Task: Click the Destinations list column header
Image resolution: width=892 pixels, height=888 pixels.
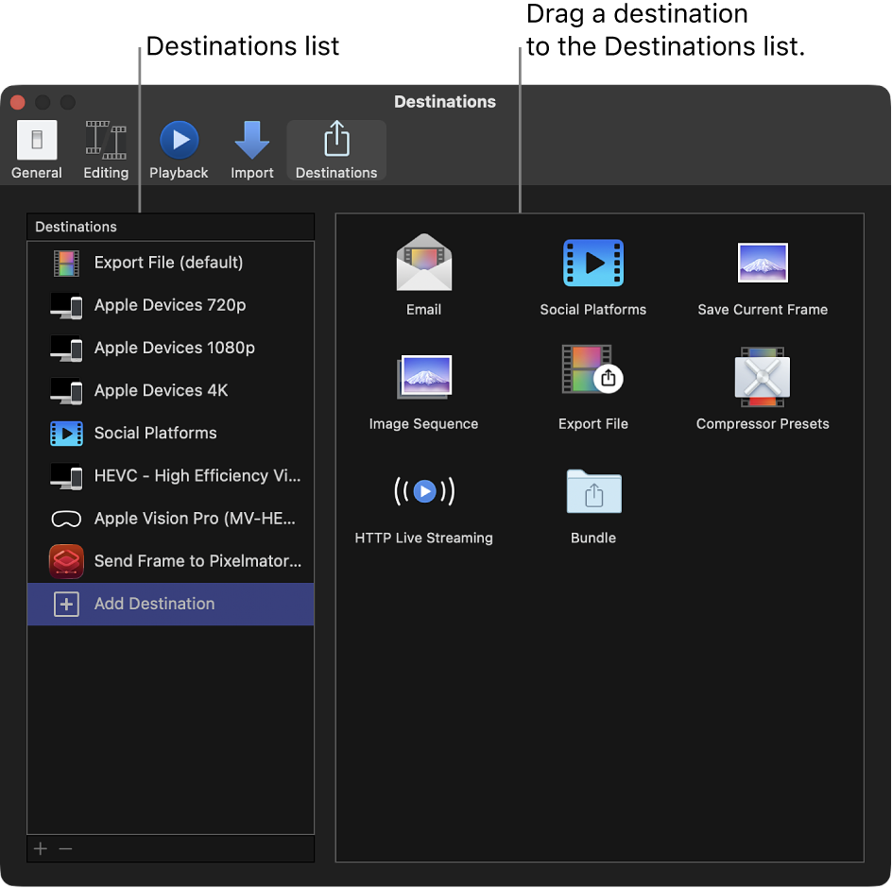Action: click(x=171, y=227)
